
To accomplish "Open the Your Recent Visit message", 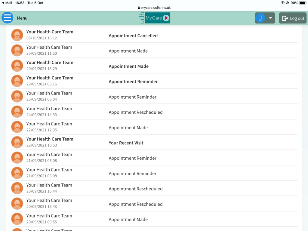I will tap(126, 143).
